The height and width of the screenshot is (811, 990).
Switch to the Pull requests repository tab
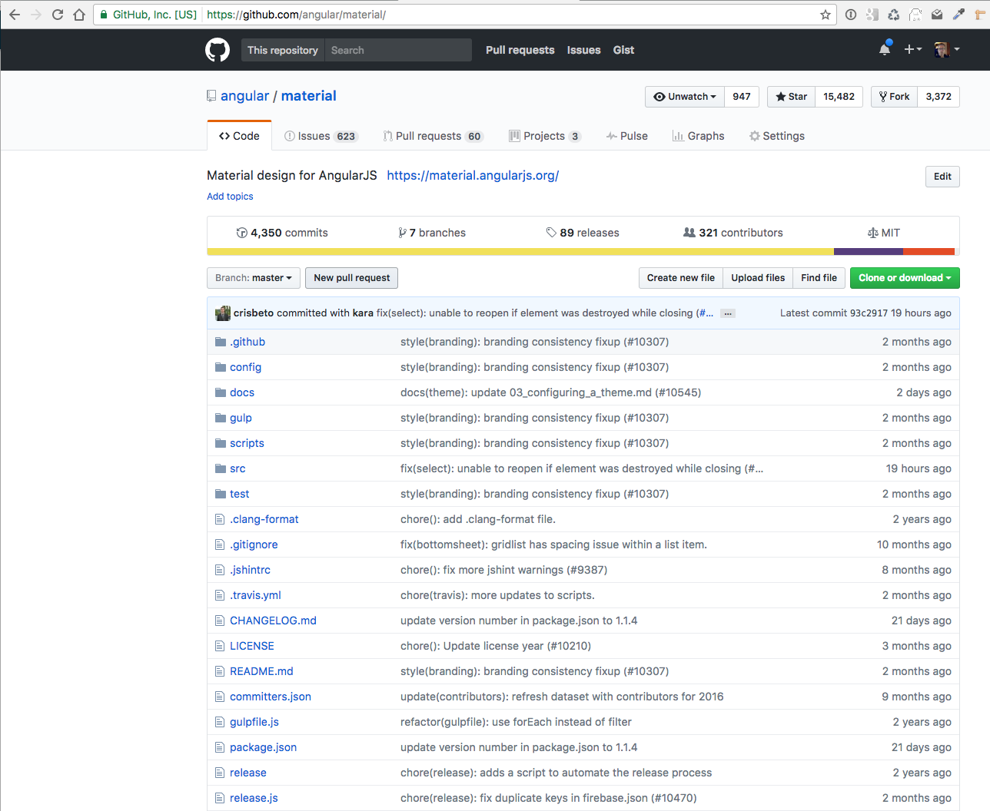pyautogui.click(x=433, y=136)
